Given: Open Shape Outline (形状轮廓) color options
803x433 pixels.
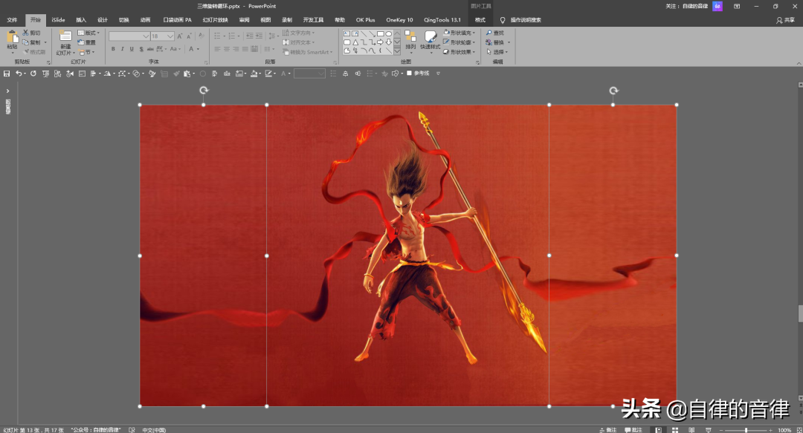Looking at the screenshot, I should [459, 42].
